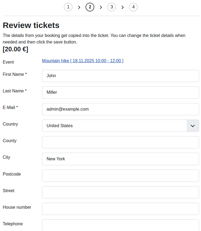
Task: Focus the Postcode text box
Action: (x=120, y=176)
